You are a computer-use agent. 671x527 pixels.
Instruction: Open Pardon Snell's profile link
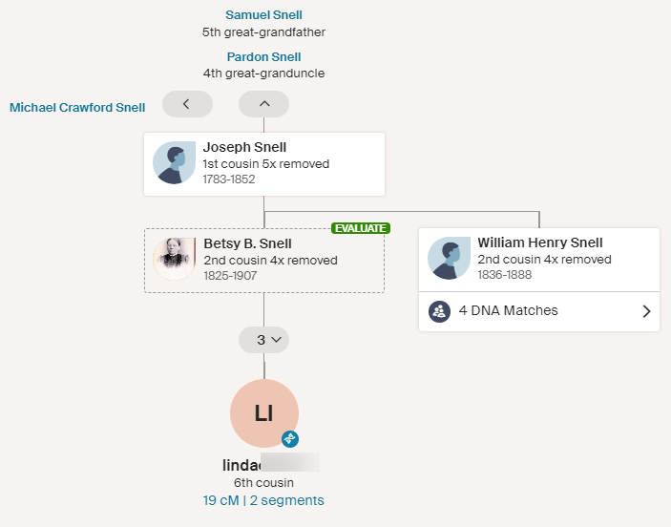(x=263, y=57)
